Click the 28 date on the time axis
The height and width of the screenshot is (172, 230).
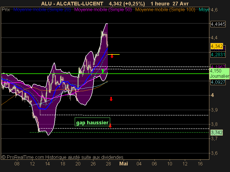[108, 164]
